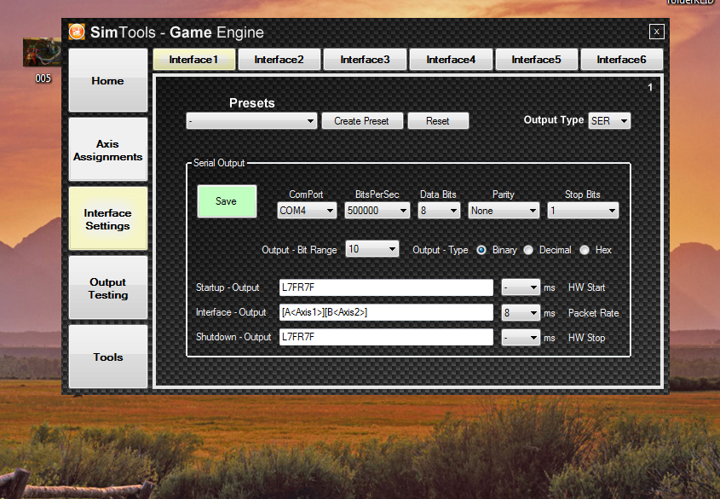The height and width of the screenshot is (499, 720).
Task: Open the Output Bit Range dropdown
Action: pyautogui.click(x=372, y=249)
